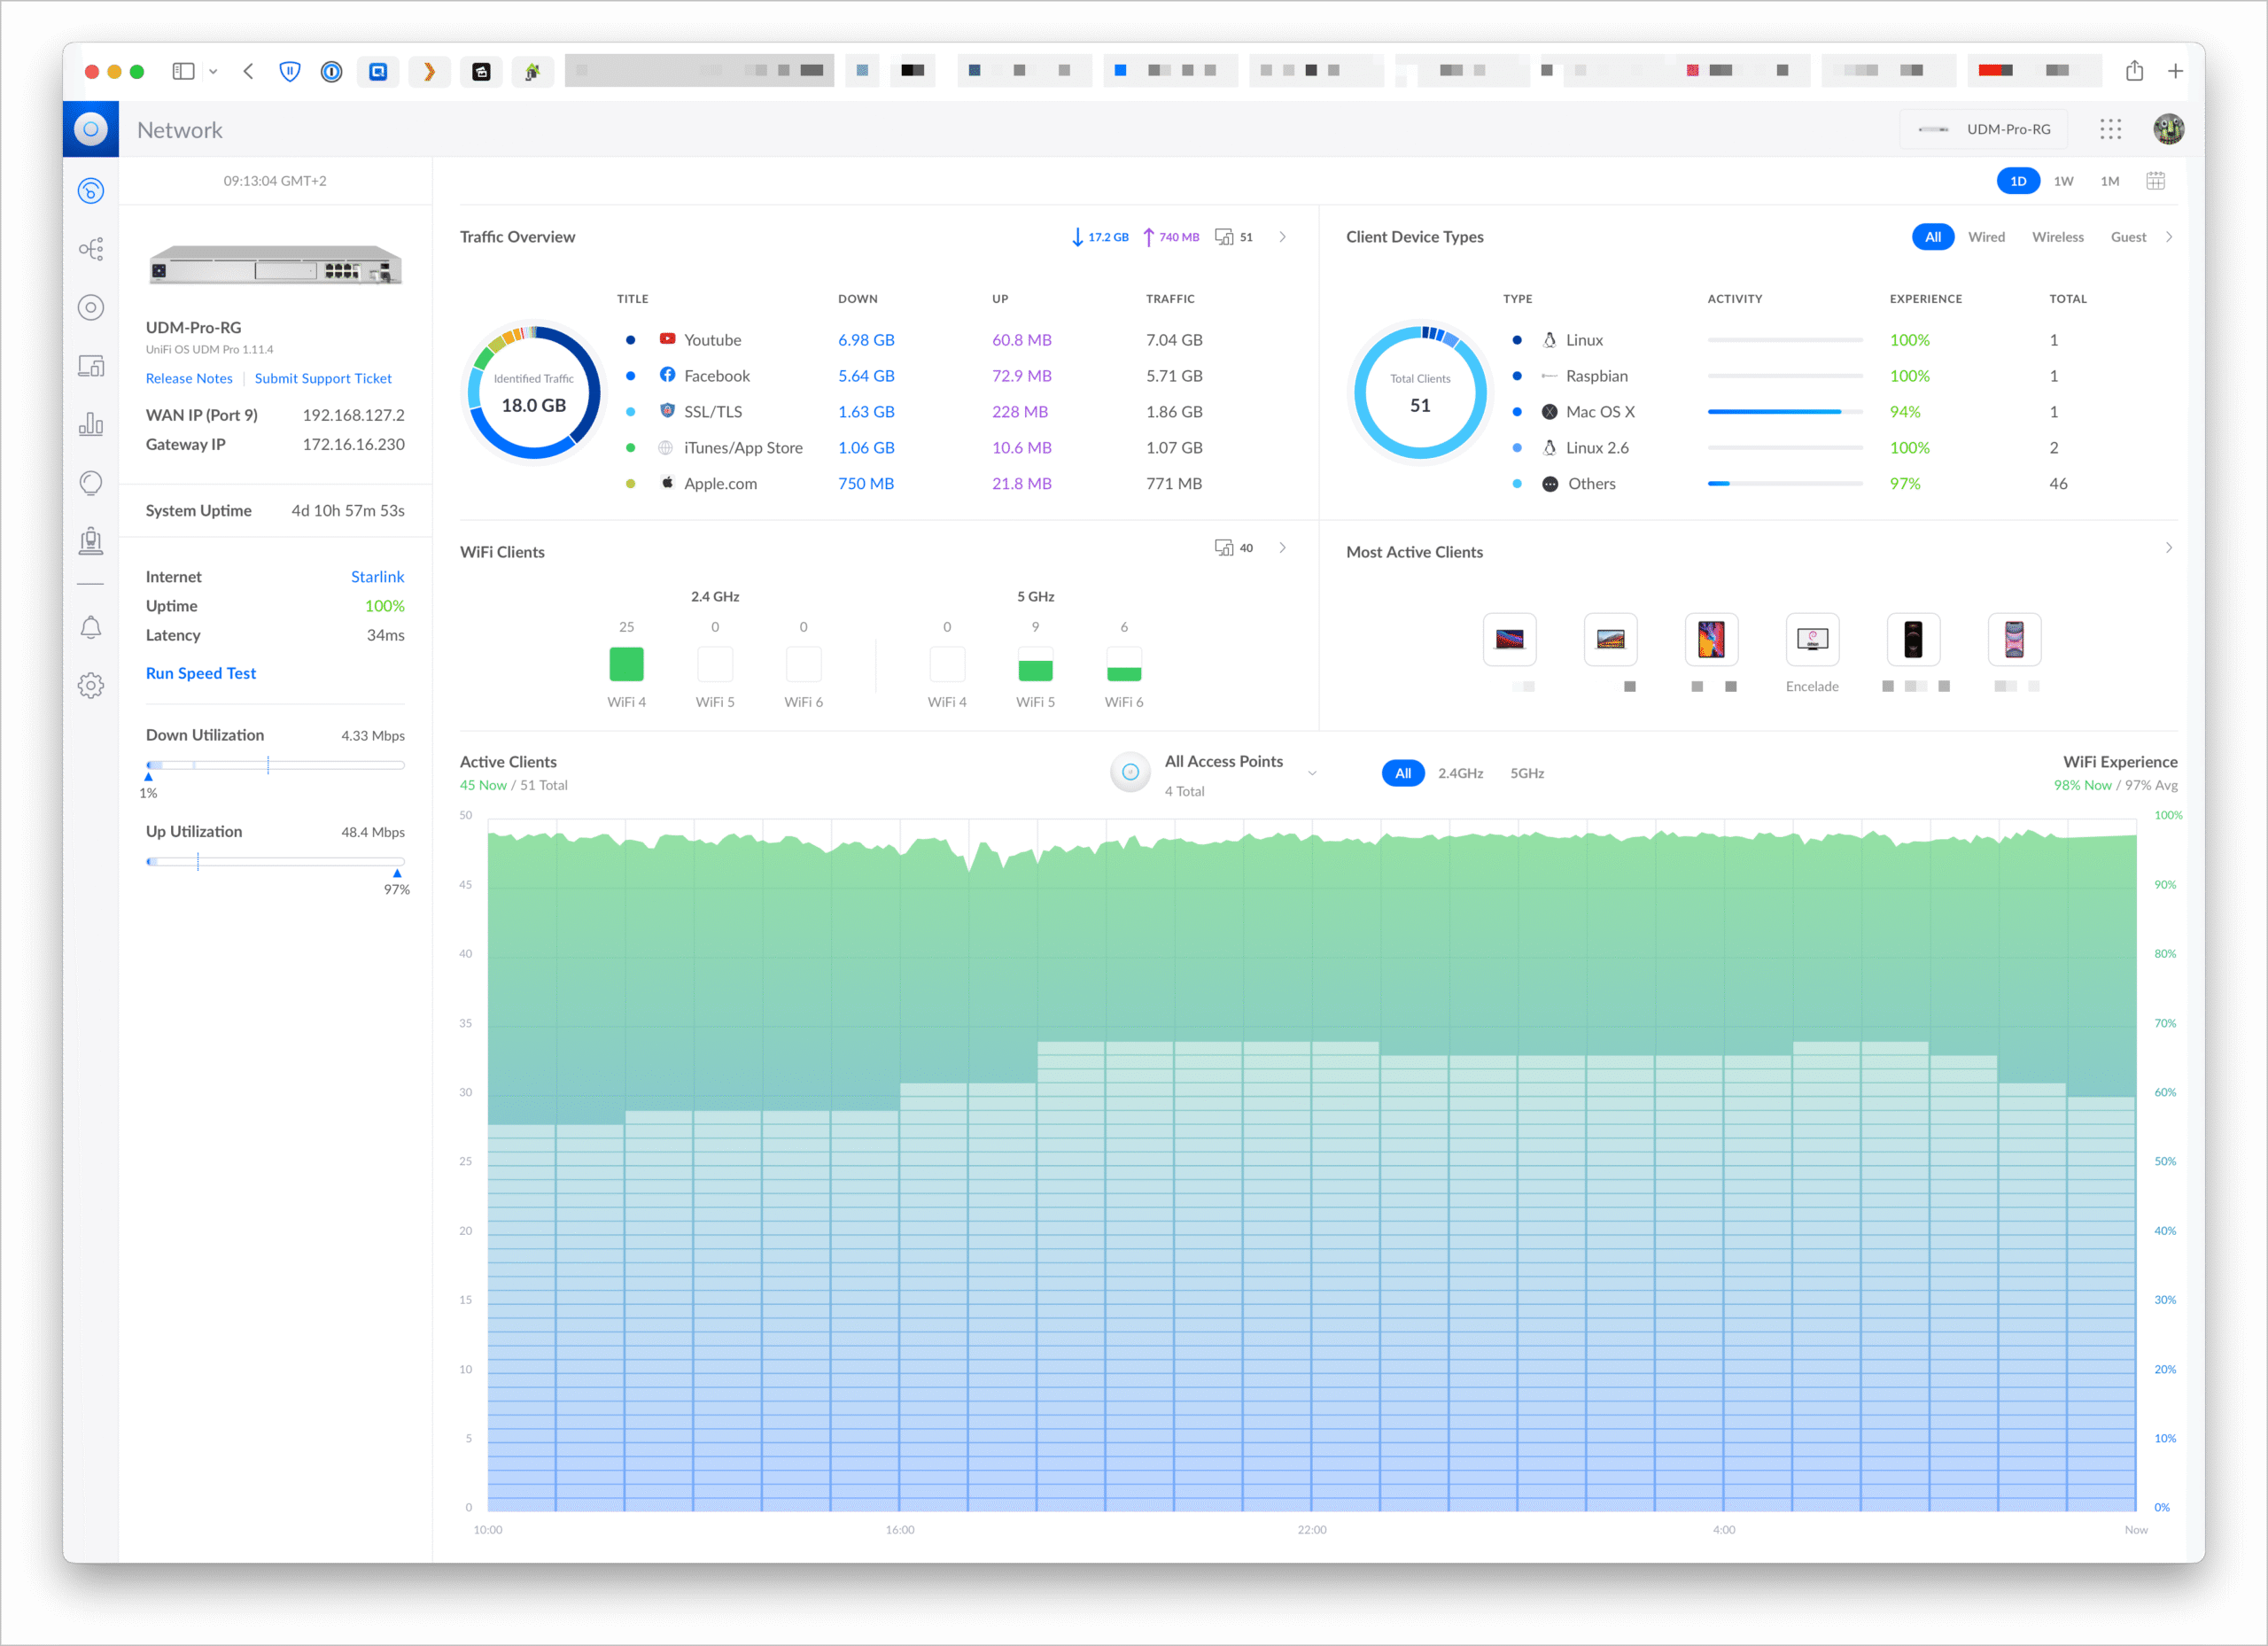Expand Traffic Overview details chevron
This screenshot has height=1646, width=2268.
click(x=1283, y=237)
